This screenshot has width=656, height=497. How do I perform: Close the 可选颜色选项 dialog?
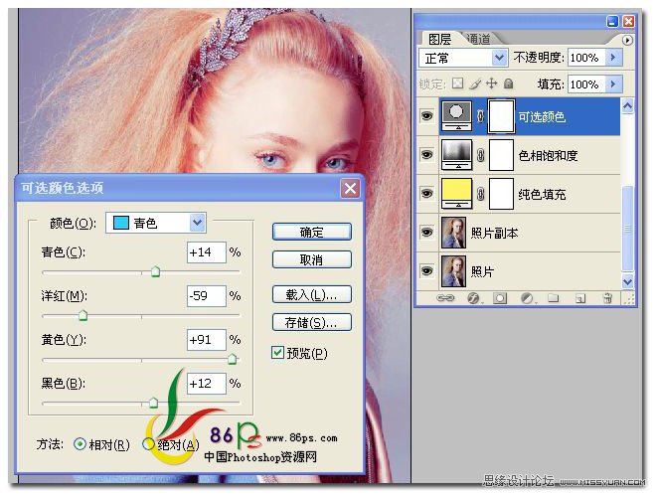point(350,188)
